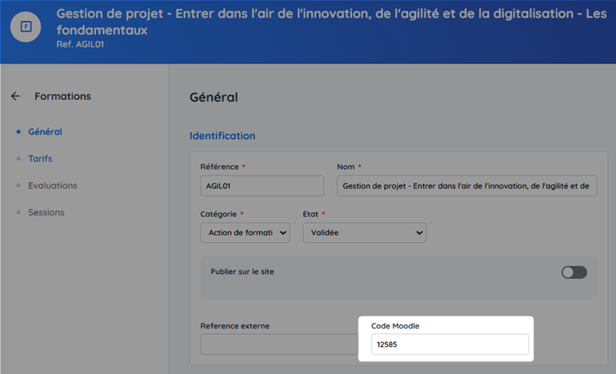Click the Publier sur le site label
The image size is (616, 374).
coord(242,272)
